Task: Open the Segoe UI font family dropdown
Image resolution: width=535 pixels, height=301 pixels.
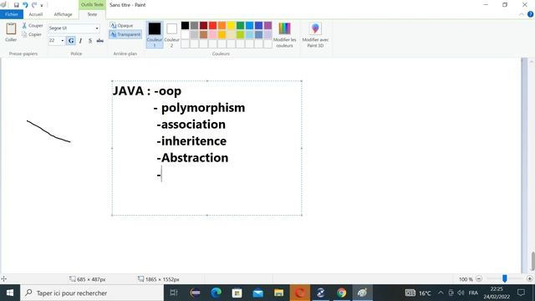Action: (97, 28)
